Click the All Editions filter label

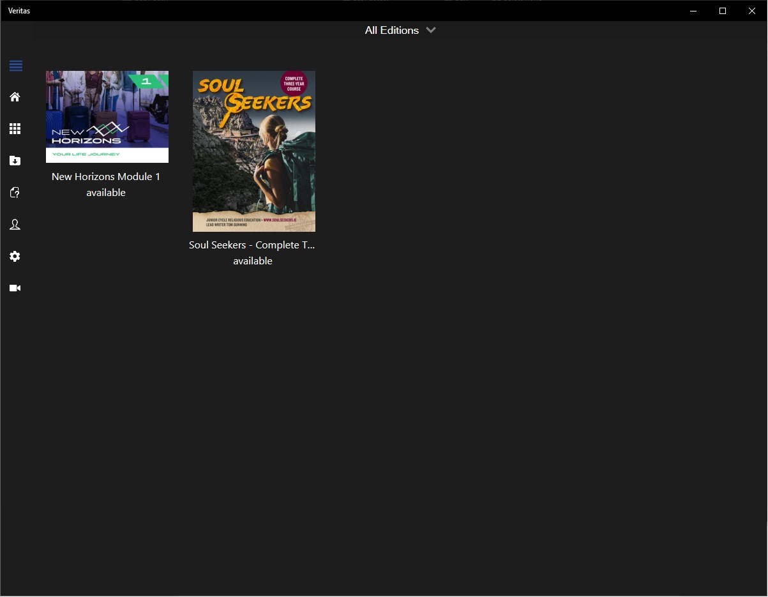(392, 30)
